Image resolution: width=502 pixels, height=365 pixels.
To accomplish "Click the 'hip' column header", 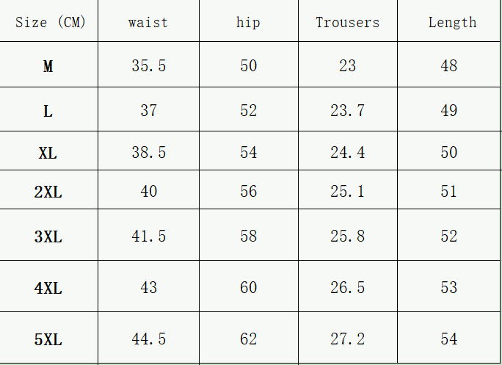I will pos(248,22).
